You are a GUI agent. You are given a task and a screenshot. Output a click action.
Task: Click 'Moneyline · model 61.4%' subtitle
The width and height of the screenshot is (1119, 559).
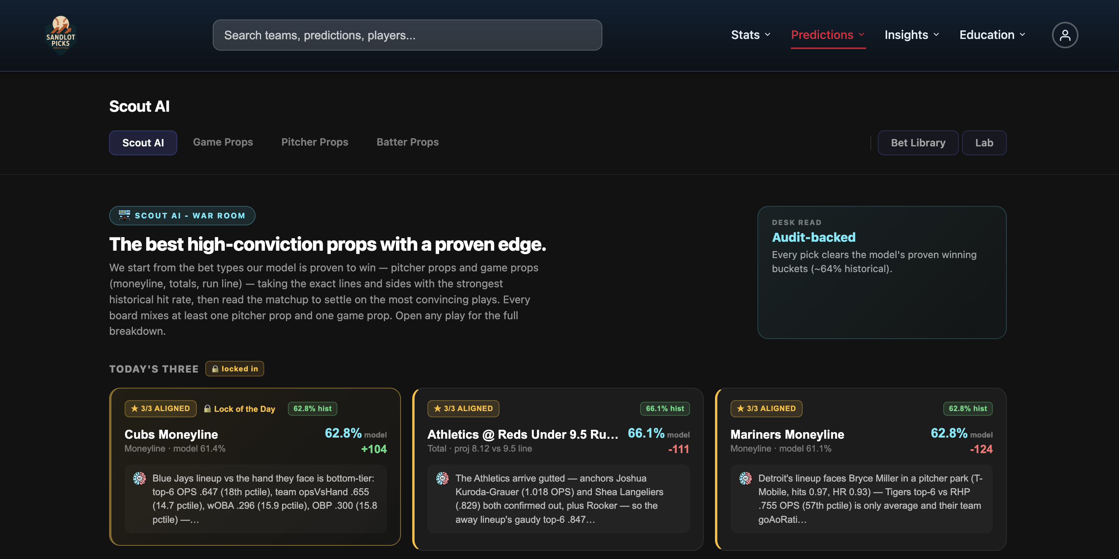tap(175, 448)
